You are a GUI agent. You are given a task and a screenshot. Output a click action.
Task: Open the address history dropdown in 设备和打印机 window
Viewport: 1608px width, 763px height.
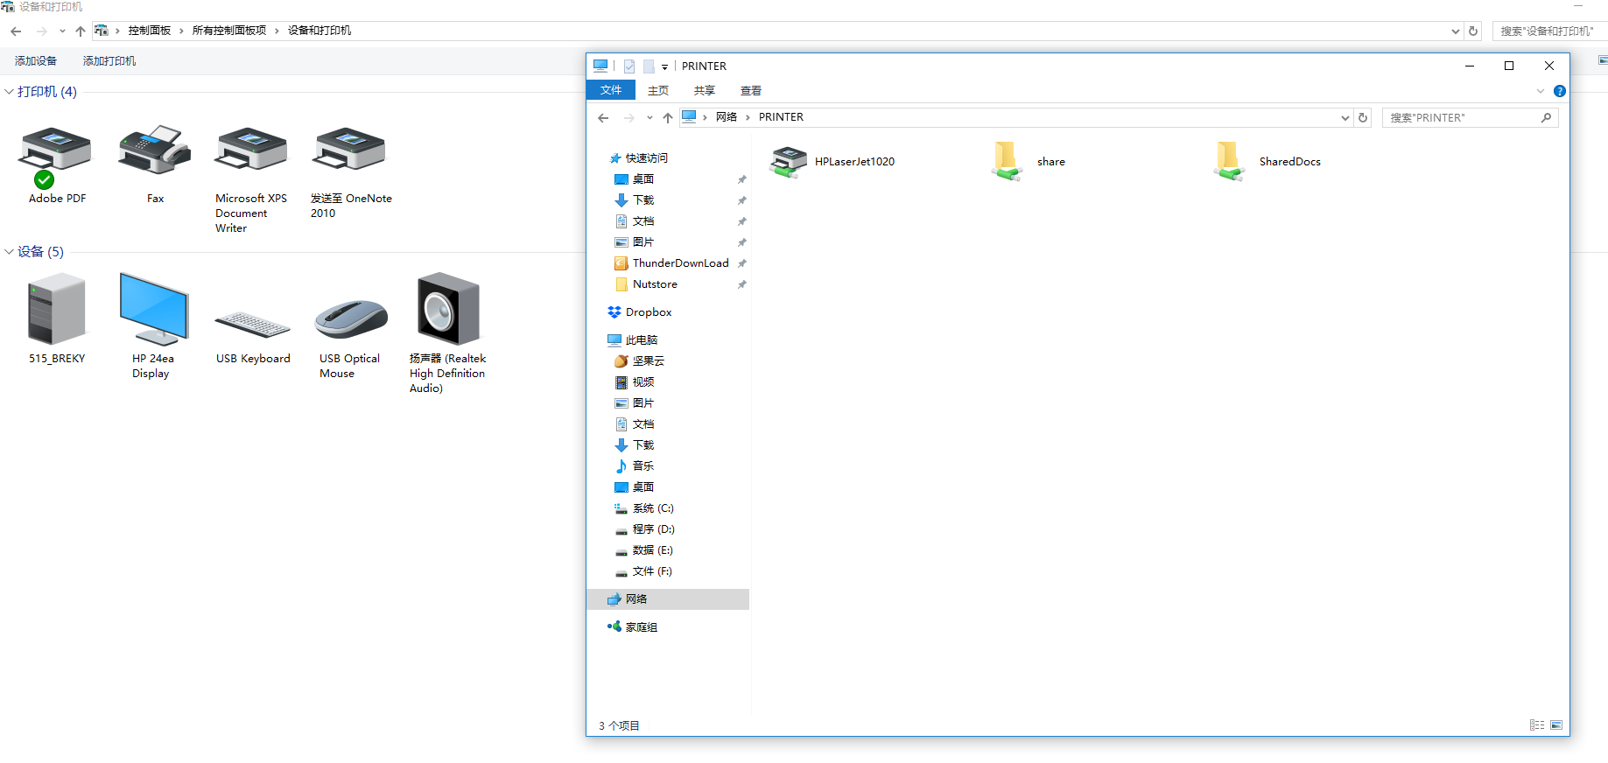pyautogui.click(x=1456, y=31)
